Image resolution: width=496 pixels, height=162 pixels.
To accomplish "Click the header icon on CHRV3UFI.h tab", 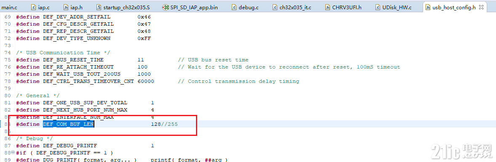I will (x=328, y=7).
